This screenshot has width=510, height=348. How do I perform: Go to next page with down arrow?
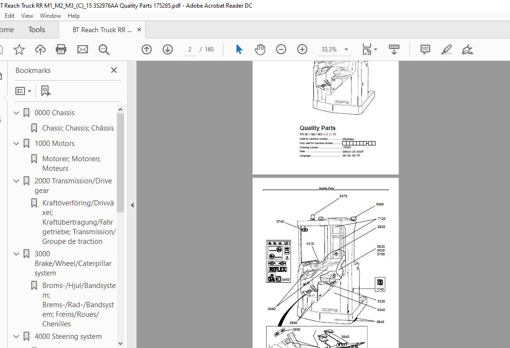168,49
